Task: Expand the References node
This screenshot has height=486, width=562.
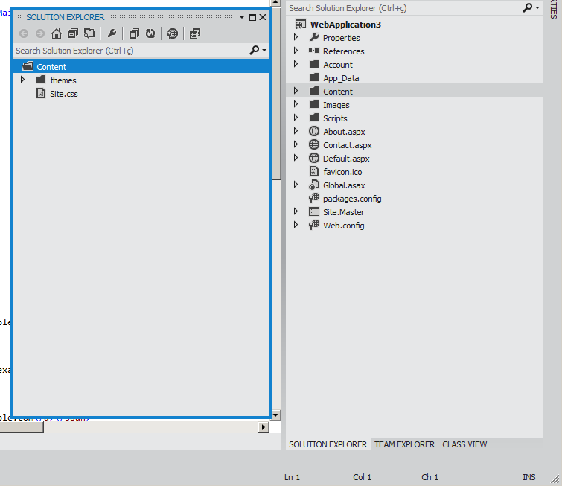Action: click(x=296, y=51)
